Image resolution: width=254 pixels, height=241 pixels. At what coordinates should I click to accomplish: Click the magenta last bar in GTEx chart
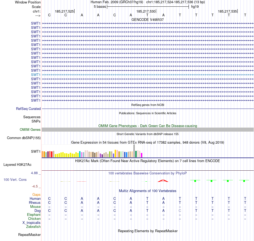click(x=142, y=155)
